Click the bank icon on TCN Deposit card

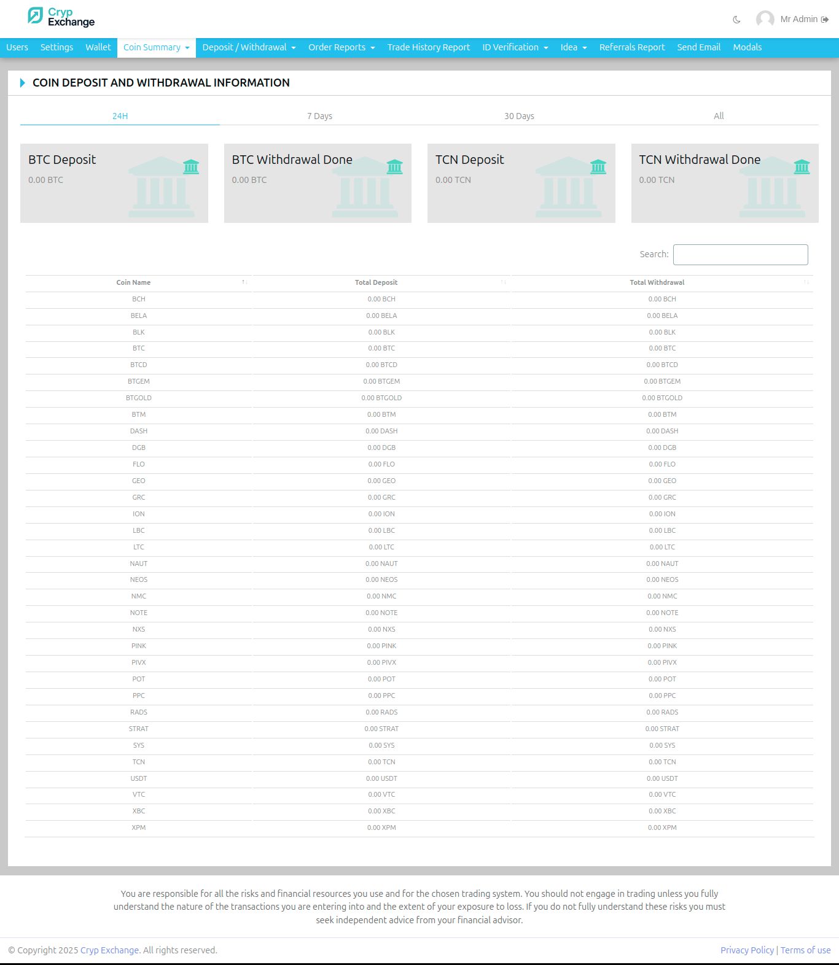[x=598, y=166]
